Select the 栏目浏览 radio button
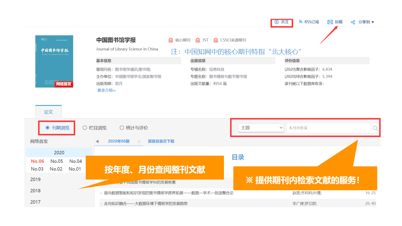 point(85,128)
